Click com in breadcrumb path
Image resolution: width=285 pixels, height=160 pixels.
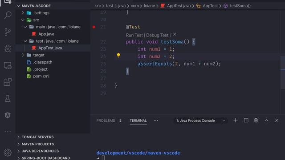134,6
